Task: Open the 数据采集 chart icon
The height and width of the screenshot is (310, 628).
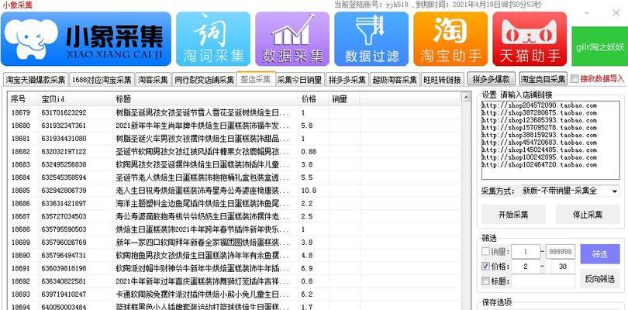Action: tap(292, 39)
